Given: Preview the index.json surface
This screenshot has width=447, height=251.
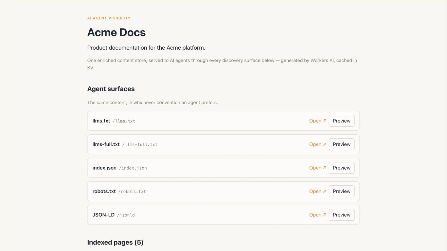Looking at the screenshot, I should [342, 168].
